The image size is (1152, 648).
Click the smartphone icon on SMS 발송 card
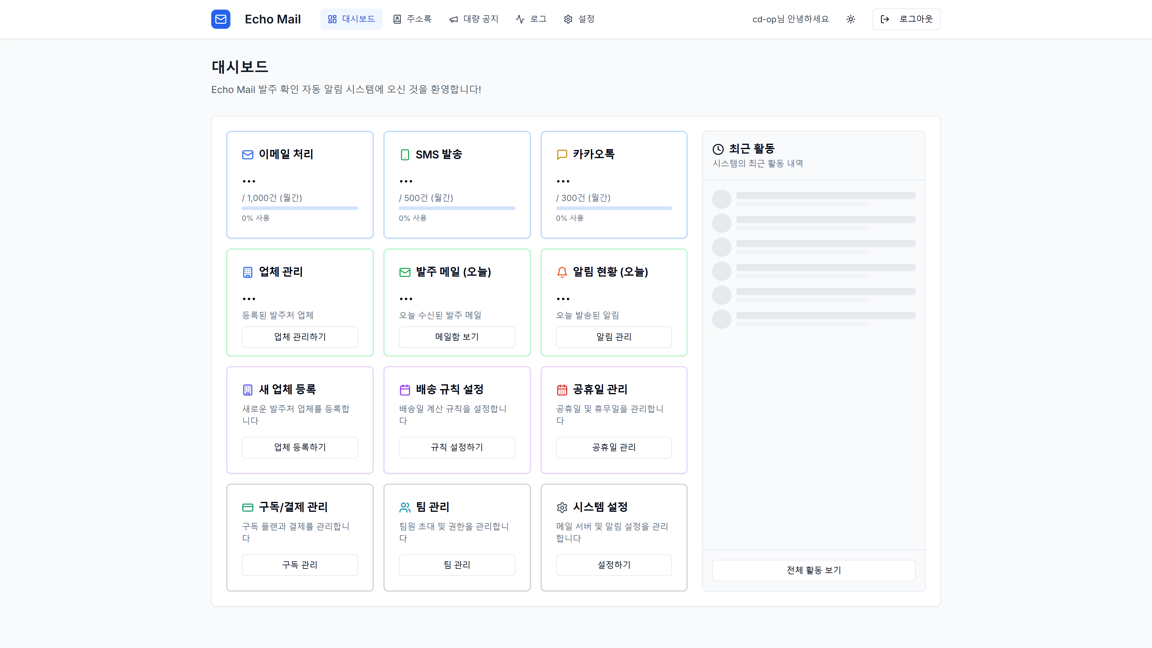405,154
